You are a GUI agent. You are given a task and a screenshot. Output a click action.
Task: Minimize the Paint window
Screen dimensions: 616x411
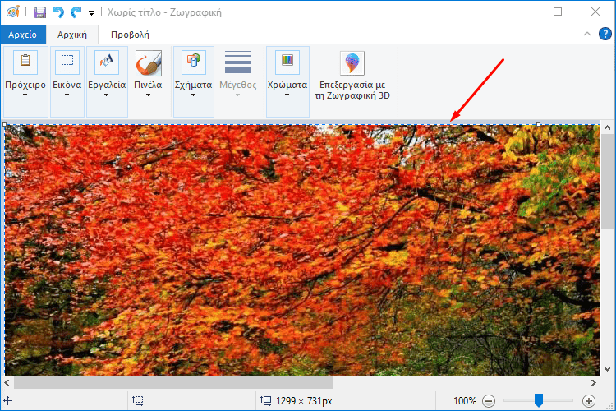coord(521,12)
